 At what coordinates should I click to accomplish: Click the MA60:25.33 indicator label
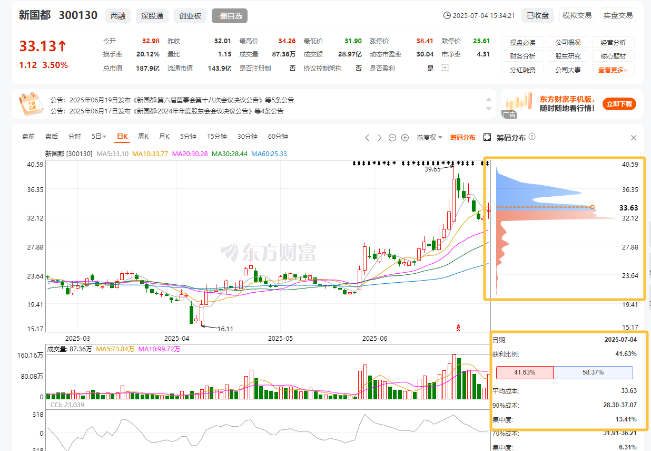click(x=269, y=154)
